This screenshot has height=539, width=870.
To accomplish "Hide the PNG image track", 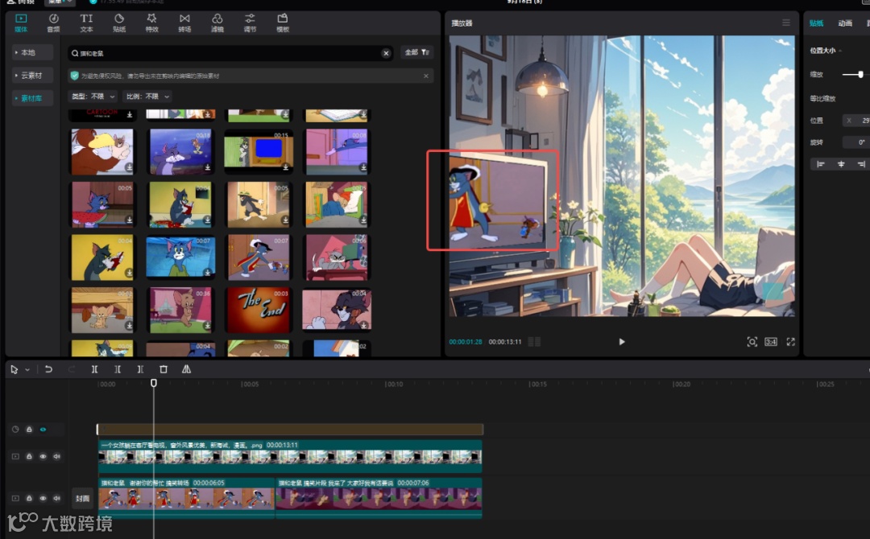I will click(43, 456).
